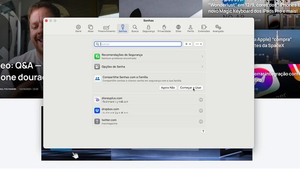Open Recomendações de Segurança row

tap(149, 56)
